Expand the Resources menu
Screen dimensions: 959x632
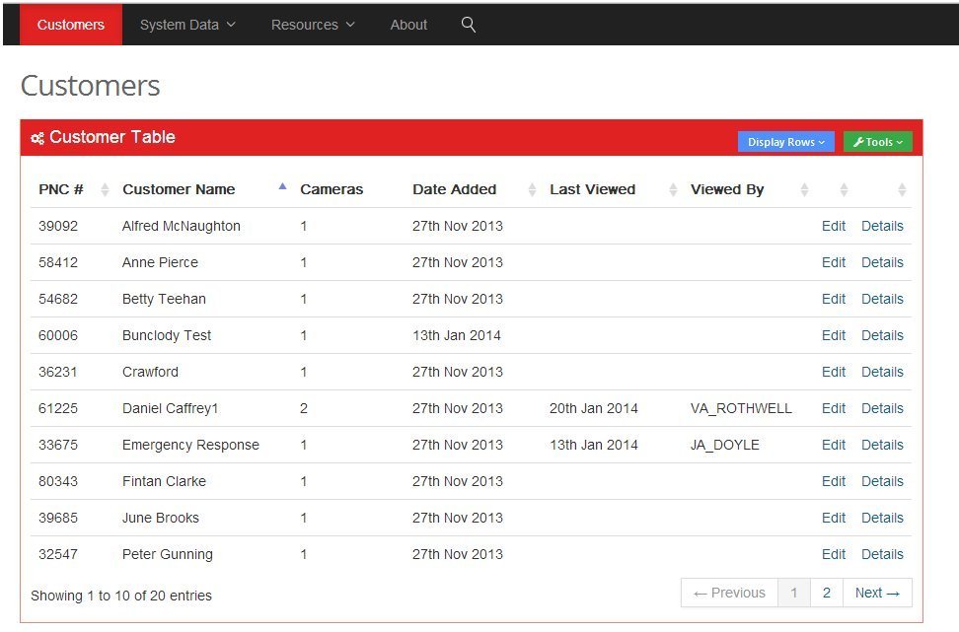pyautogui.click(x=312, y=24)
